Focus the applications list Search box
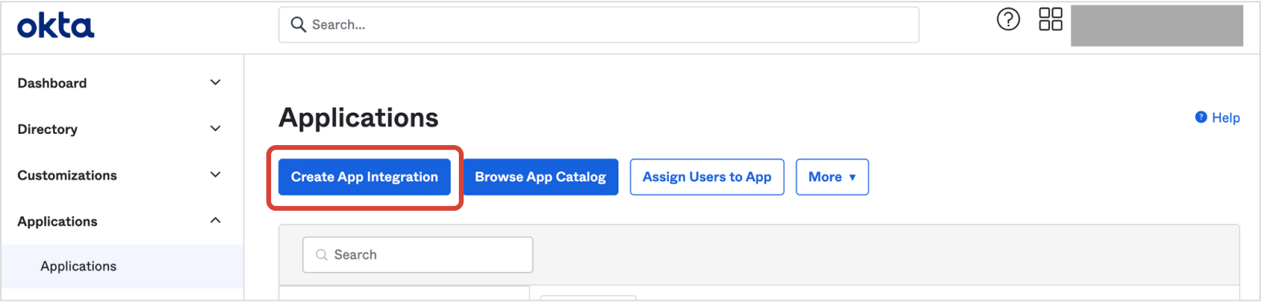This screenshot has height=302, width=1261. [417, 255]
